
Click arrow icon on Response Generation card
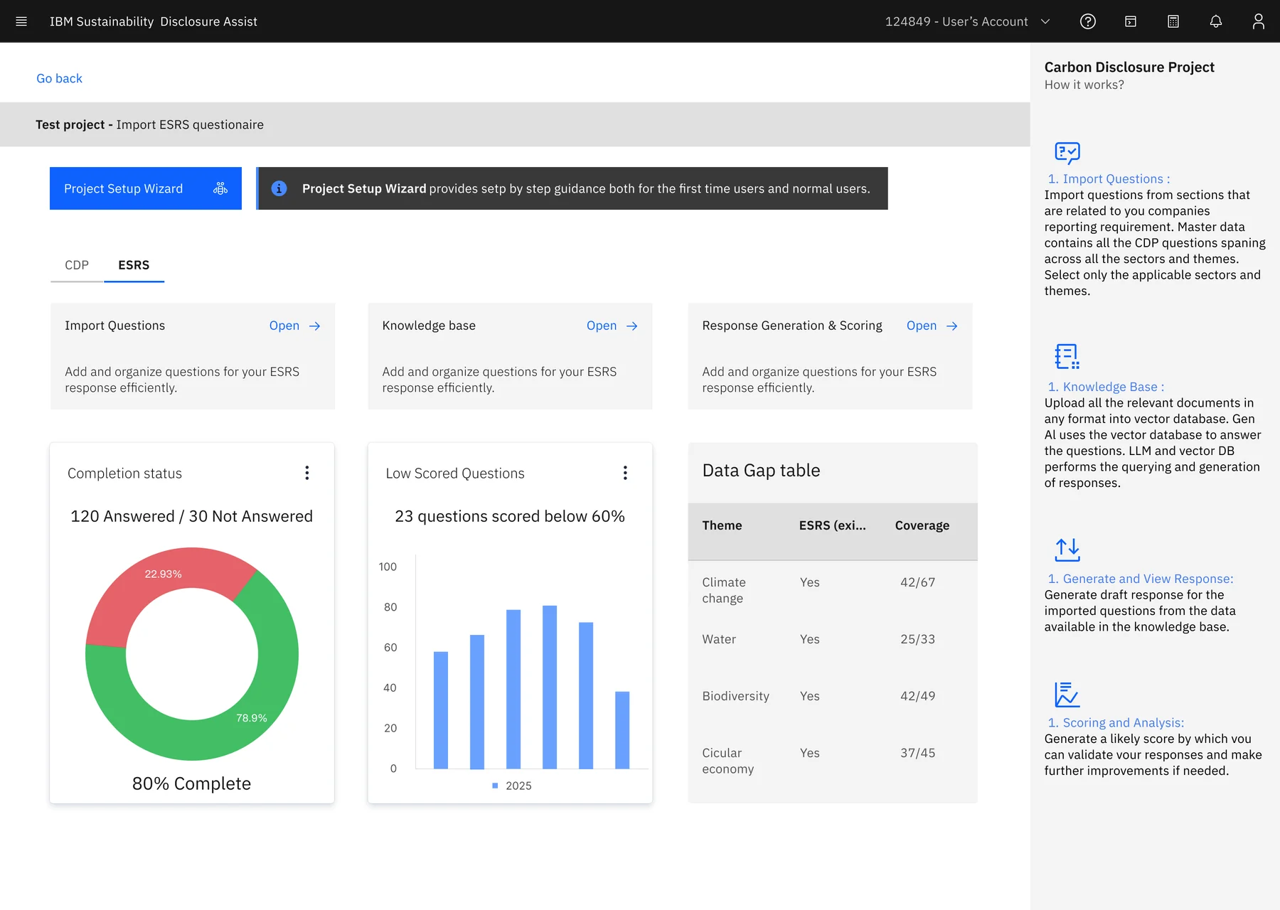951,326
